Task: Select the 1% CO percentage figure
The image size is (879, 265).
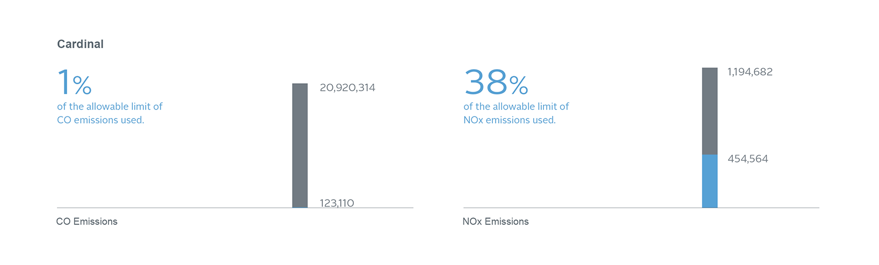Action: point(75,82)
